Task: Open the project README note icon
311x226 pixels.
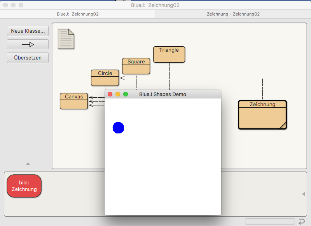Action: coord(66,39)
